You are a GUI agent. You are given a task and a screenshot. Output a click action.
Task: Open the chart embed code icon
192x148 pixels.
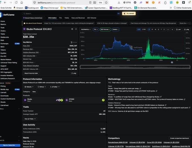168,29
